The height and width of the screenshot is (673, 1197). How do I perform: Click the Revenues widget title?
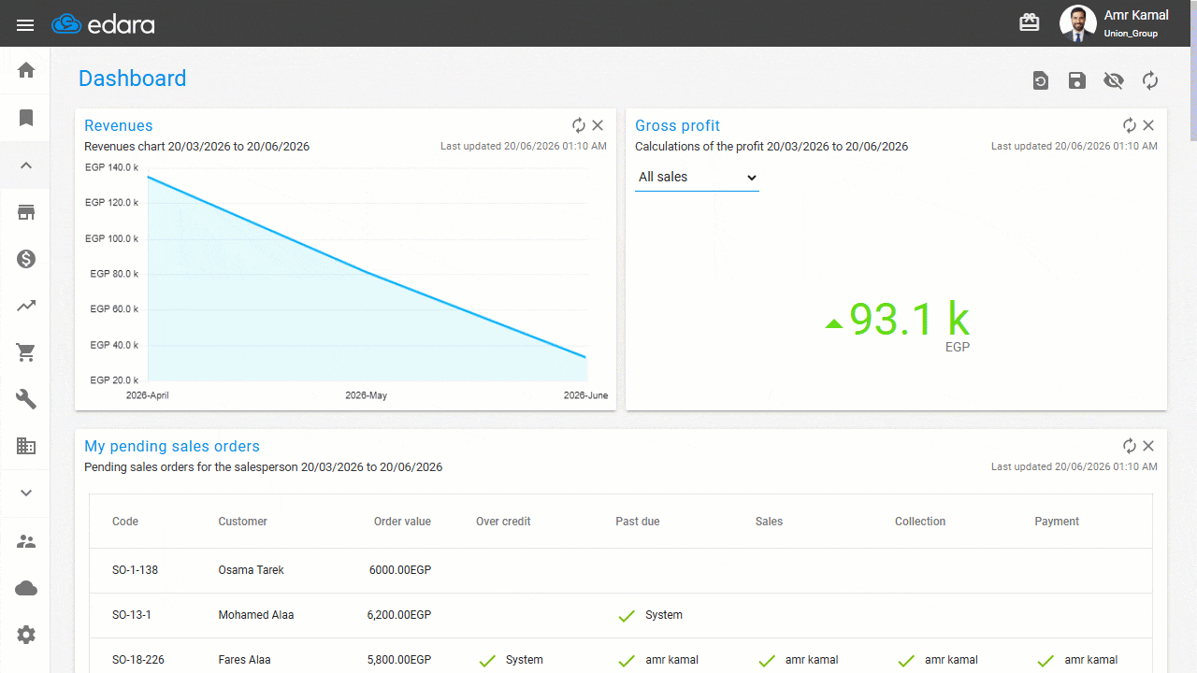118,126
